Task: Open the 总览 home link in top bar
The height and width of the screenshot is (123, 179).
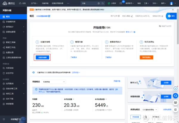Action: 22,3
